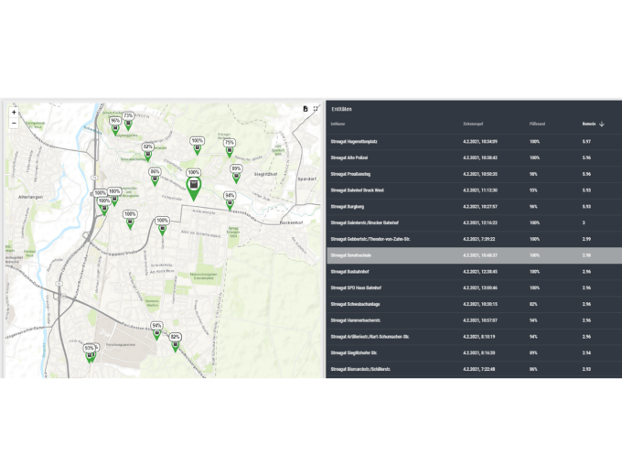
Task: Click battery value 2.94
Action: click(586, 353)
